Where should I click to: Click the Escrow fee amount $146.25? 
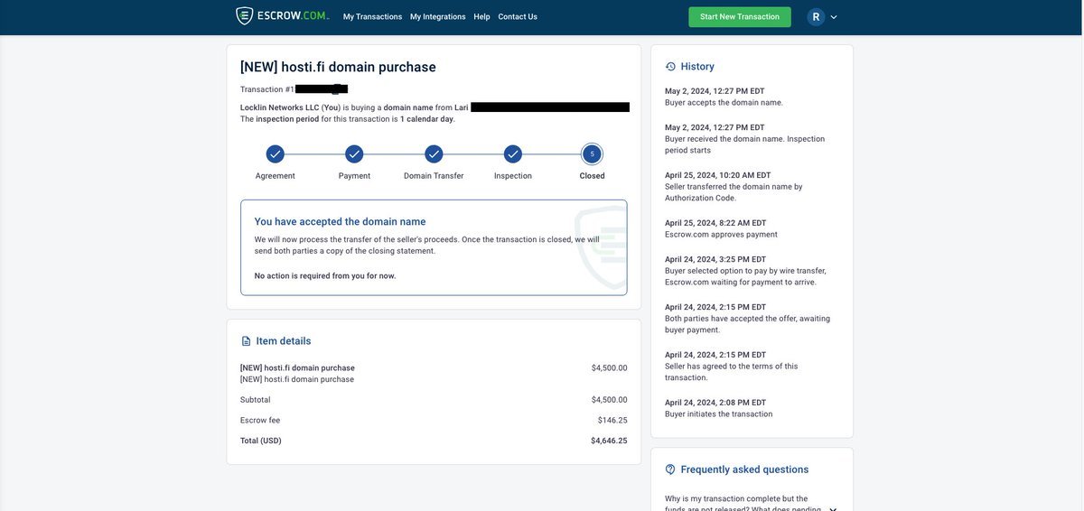(612, 421)
